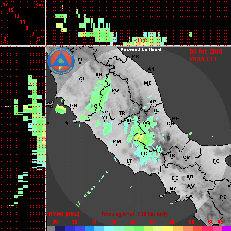Pick the "40" value on dBZ scale
The image size is (231, 231).
click(x=172, y=222)
